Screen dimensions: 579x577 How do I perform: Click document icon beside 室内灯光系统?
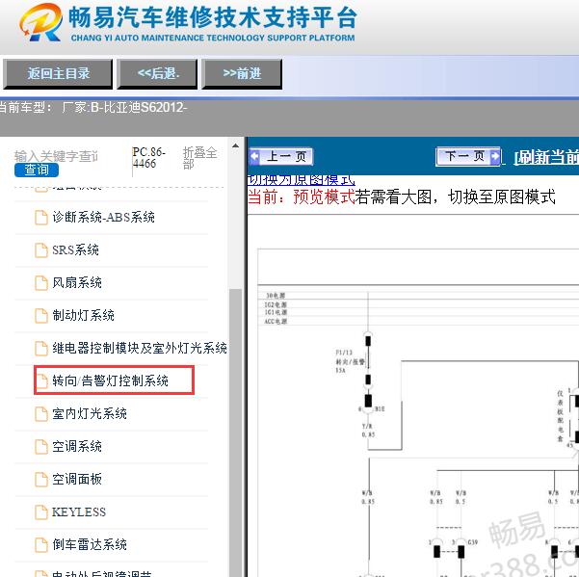pos(41,414)
